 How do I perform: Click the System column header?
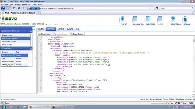click(x=8, y=52)
